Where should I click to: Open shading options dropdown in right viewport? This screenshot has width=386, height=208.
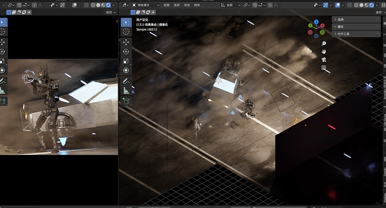pyautogui.click(x=377, y=5)
